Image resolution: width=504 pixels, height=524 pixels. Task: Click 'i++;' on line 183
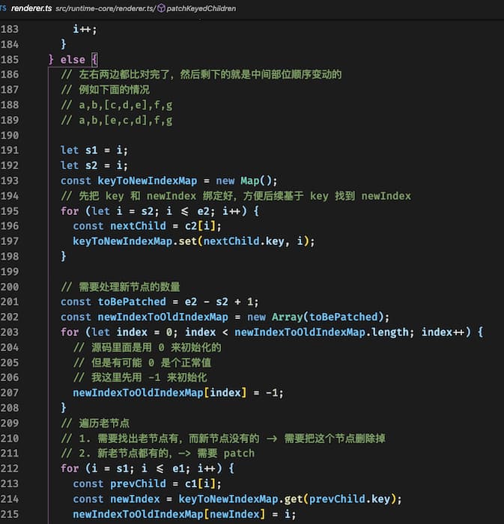(85, 29)
